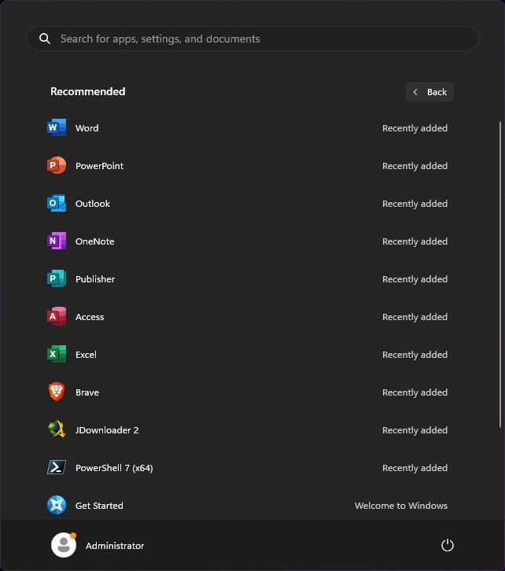The height and width of the screenshot is (571, 505).
Task: Click 'Recently added' beside OneNote
Action: coord(415,241)
